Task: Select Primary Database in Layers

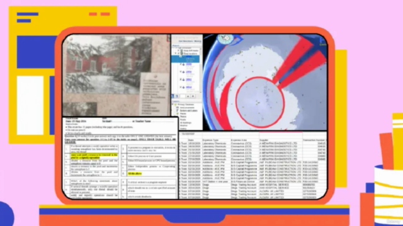Action: coord(186,105)
